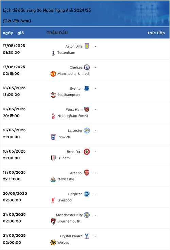
Task: Click the Everton club badge
Action: pos(87,88)
